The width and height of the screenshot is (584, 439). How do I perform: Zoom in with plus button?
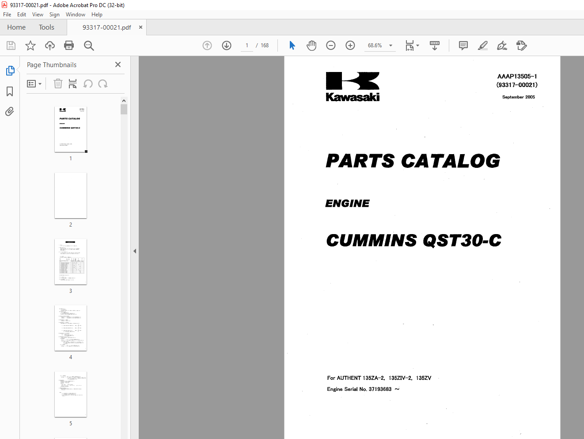click(x=350, y=45)
